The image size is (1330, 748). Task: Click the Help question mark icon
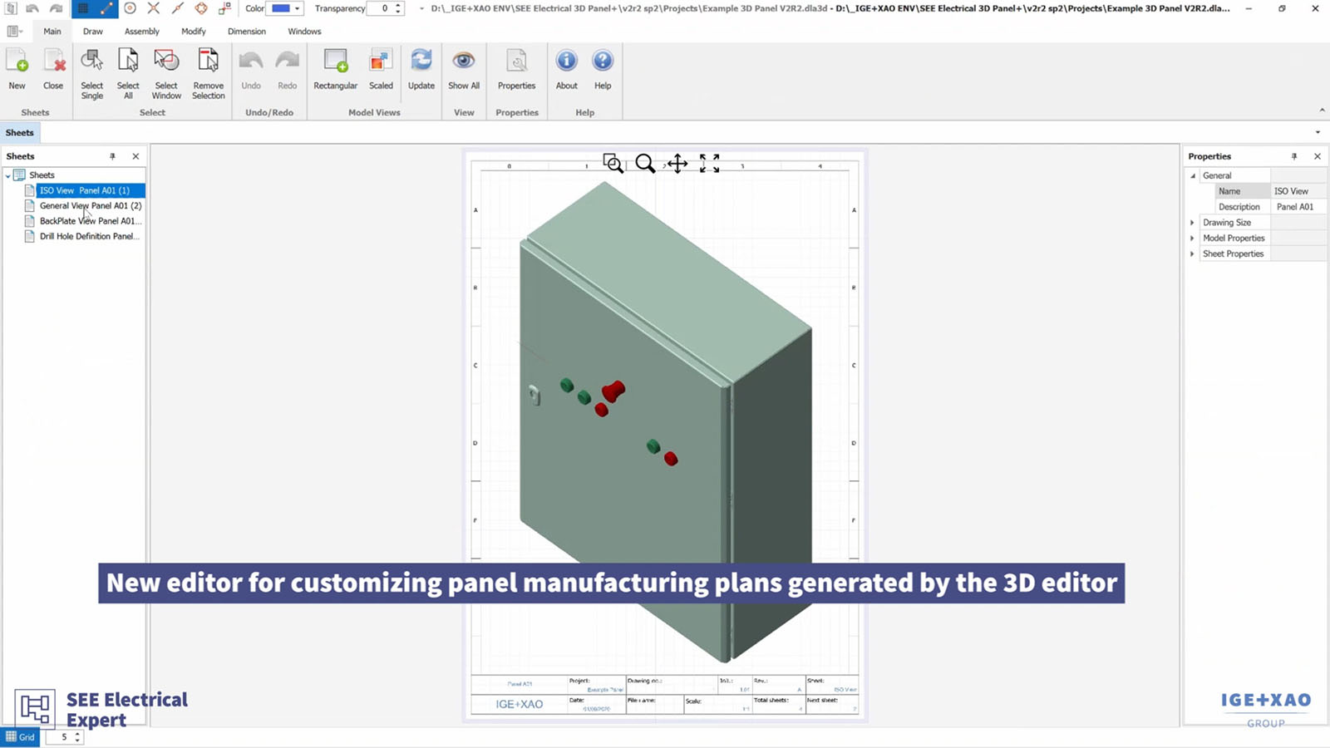pyautogui.click(x=603, y=62)
